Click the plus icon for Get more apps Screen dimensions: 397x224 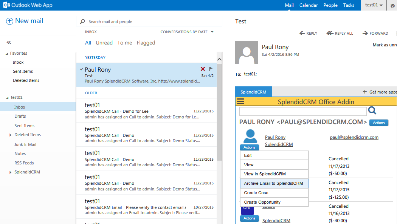pos(364,92)
